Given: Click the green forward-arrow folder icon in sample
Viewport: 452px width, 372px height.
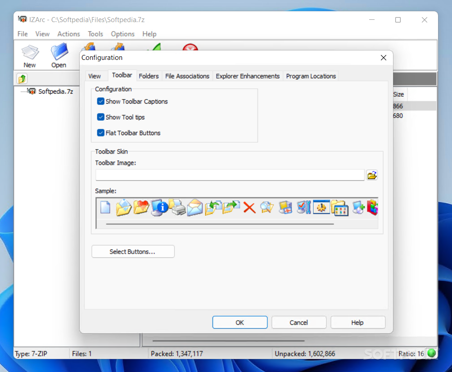Looking at the screenshot, I should coord(231,208).
